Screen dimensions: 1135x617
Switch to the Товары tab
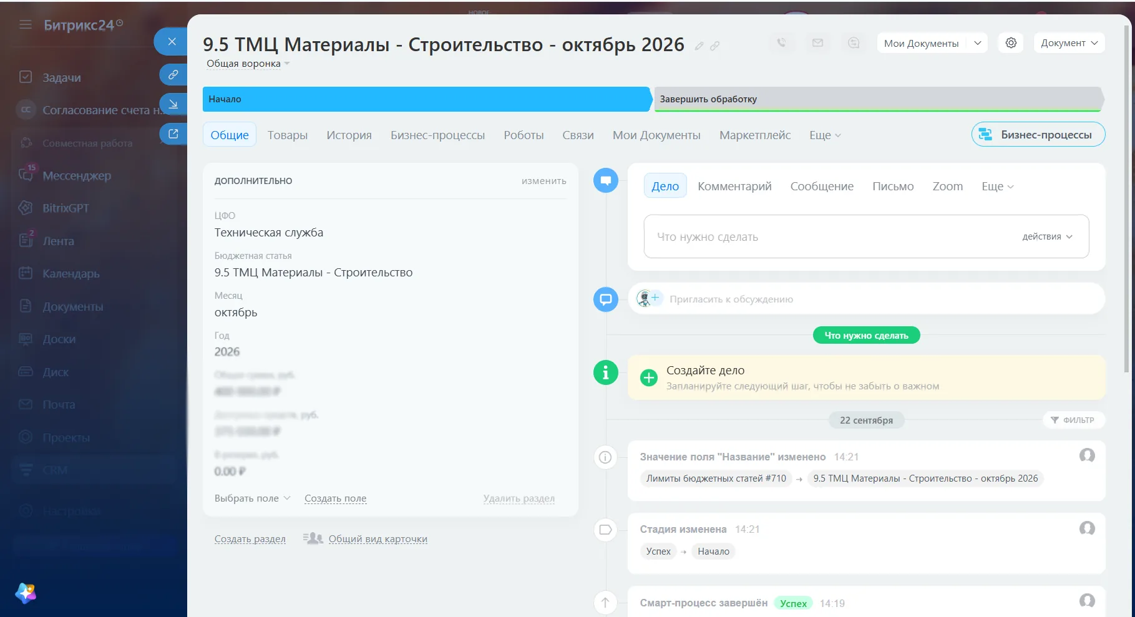(x=288, y=135)
